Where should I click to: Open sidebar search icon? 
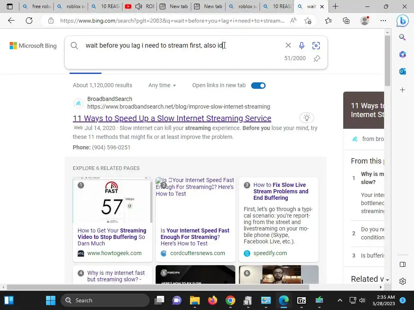point(402,37)
